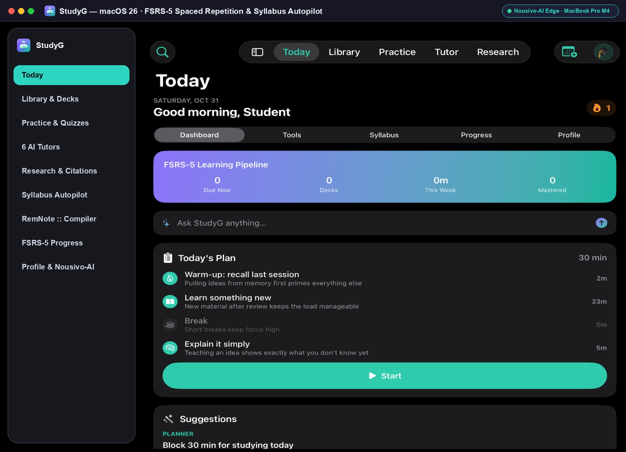Click the StudyG logo in the sidebar

click(24, 45)
